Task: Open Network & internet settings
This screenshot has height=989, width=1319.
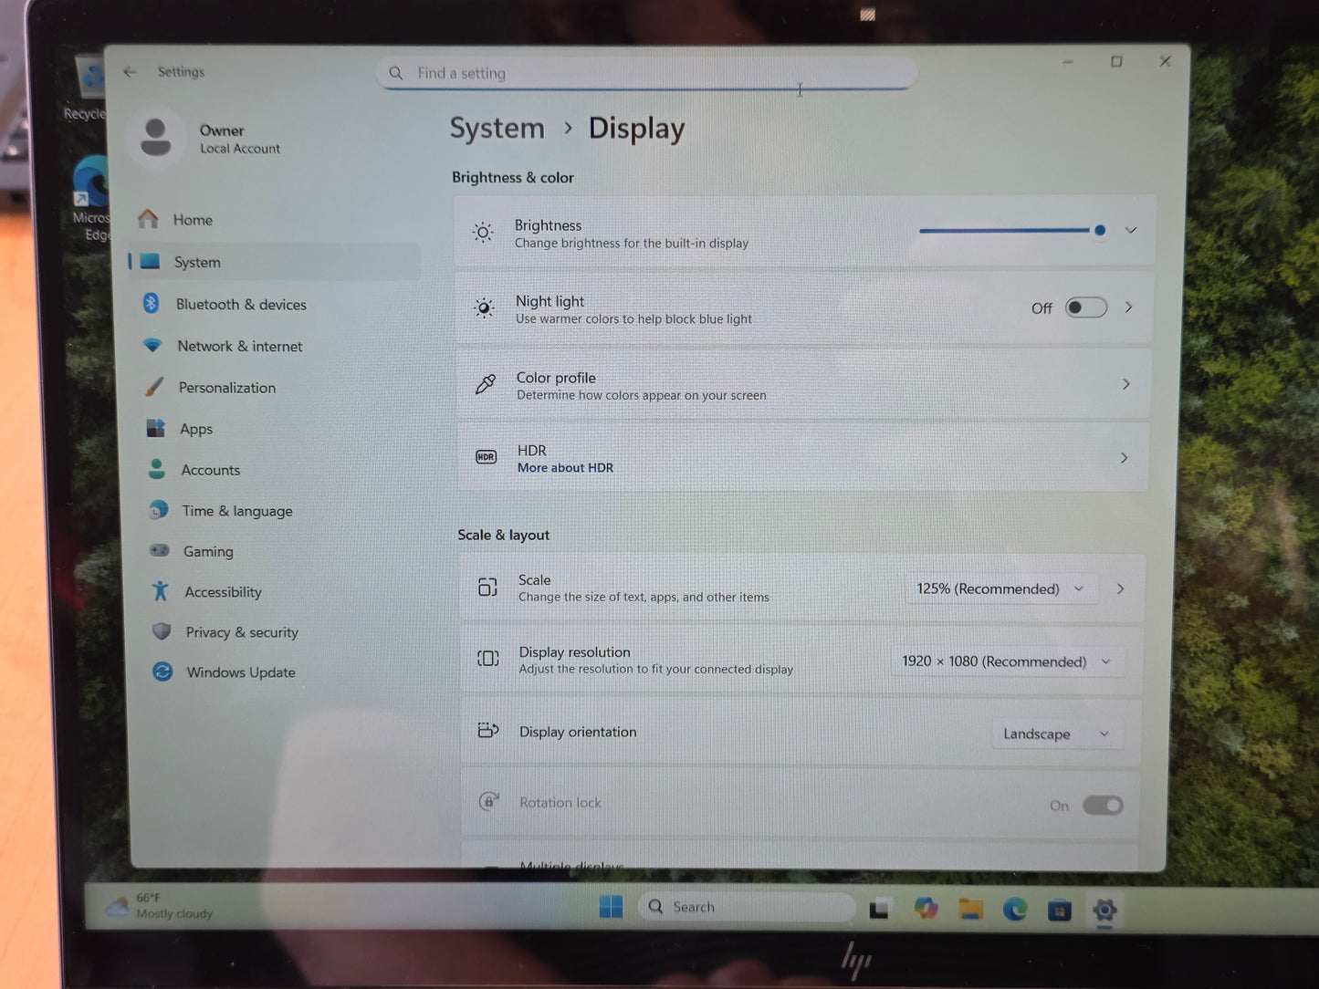Action: click(239, 346)
